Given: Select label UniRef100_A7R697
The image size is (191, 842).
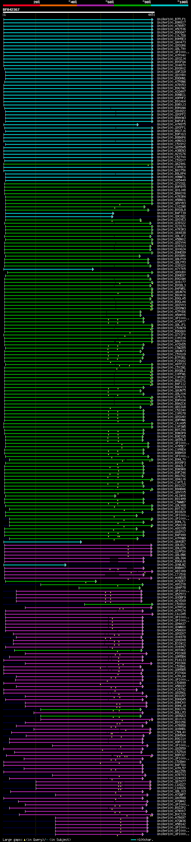Looking at the screenshot, I should pyautogui.click(x=171, y=817).
